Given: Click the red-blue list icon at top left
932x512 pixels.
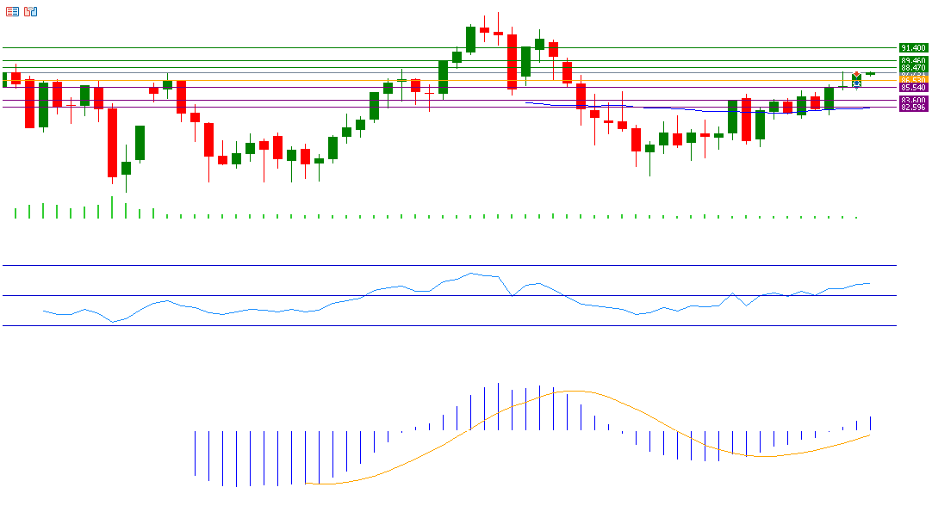Looking at the screenshot, I should coord(12,11).
